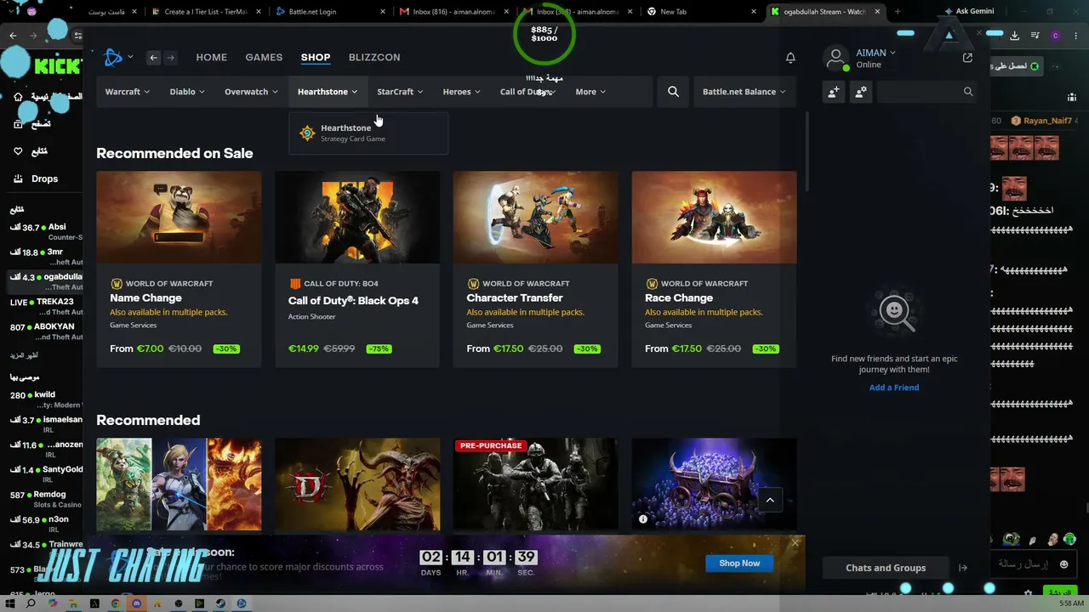Screen dimensions: 1089x612
Task: Search friends using the magnifier icon
Action: [x=968, y=92]
